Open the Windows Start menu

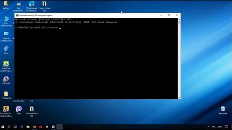point(3,127)
